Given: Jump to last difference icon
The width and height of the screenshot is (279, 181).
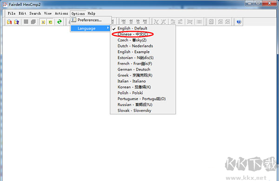Looking at the screenshot, I should 145,22.
